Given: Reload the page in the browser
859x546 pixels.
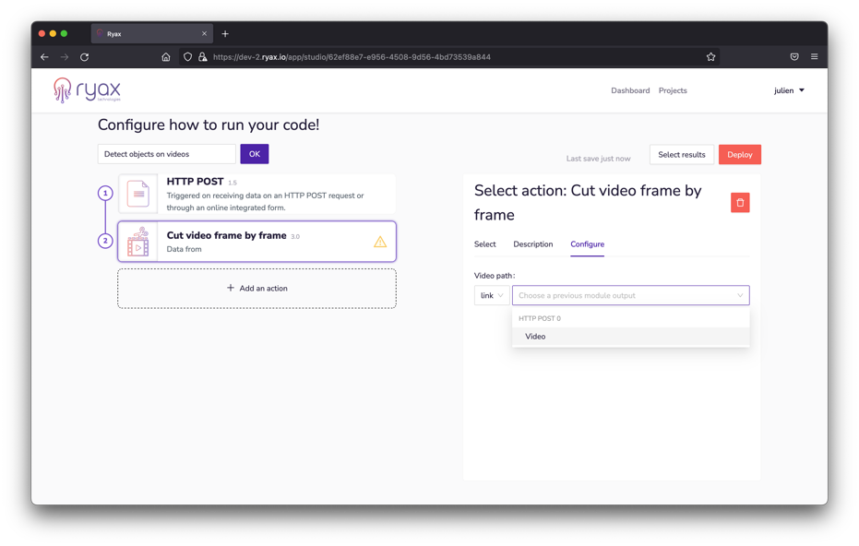Looking at the screenshot, I should [85, 57].
